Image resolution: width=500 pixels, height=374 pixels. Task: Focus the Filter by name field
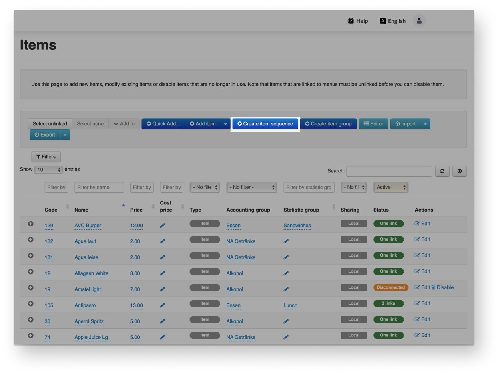[99, 187]
